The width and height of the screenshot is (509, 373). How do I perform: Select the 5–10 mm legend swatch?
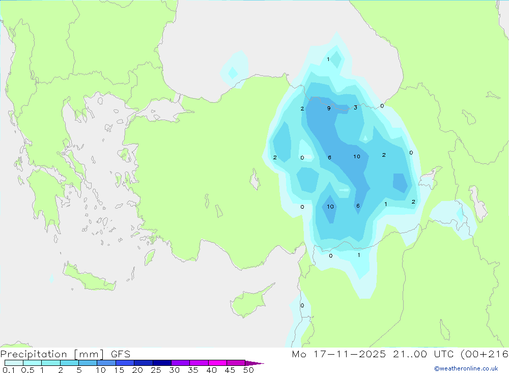coord(88,363)
